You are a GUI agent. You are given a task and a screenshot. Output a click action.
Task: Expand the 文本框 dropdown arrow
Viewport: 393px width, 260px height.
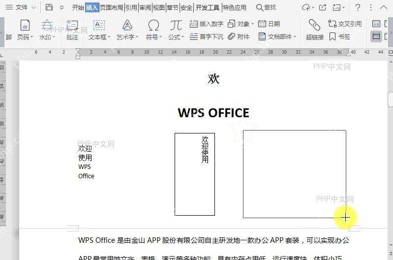109,37
